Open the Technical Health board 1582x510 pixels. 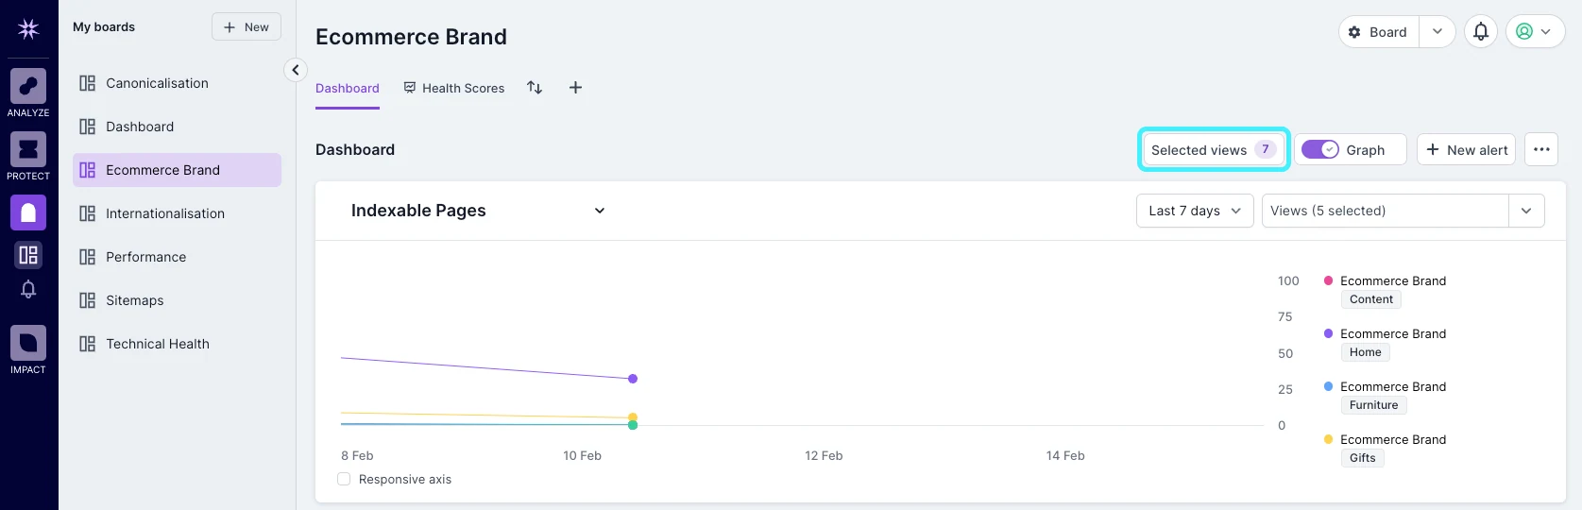click(x=177, y=344)
